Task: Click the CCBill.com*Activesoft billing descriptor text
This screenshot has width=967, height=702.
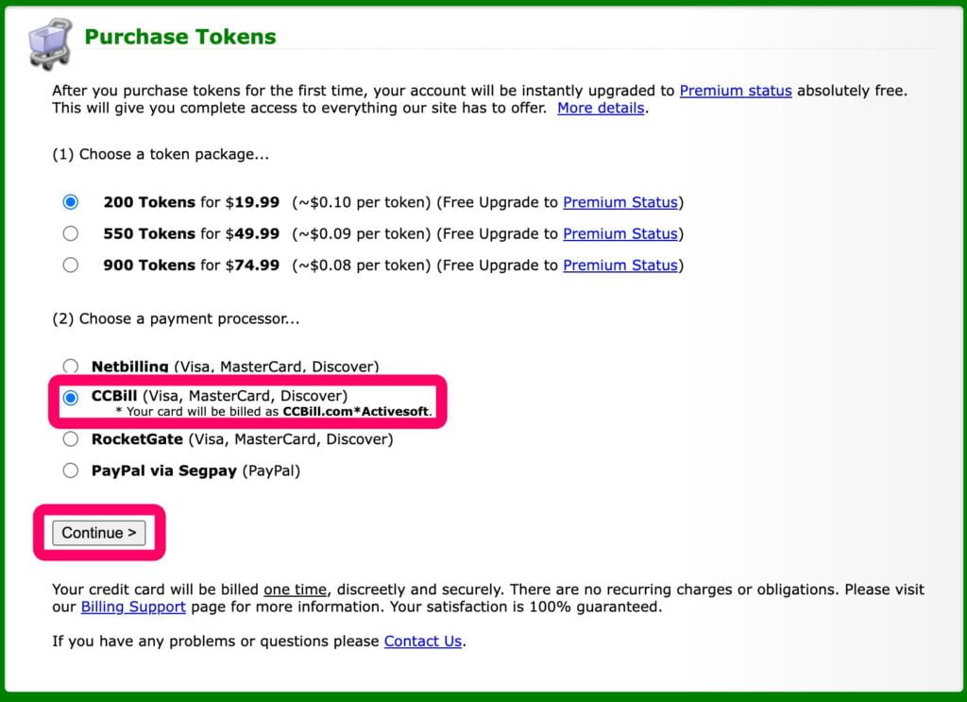Action: click(x=356, y=412)
